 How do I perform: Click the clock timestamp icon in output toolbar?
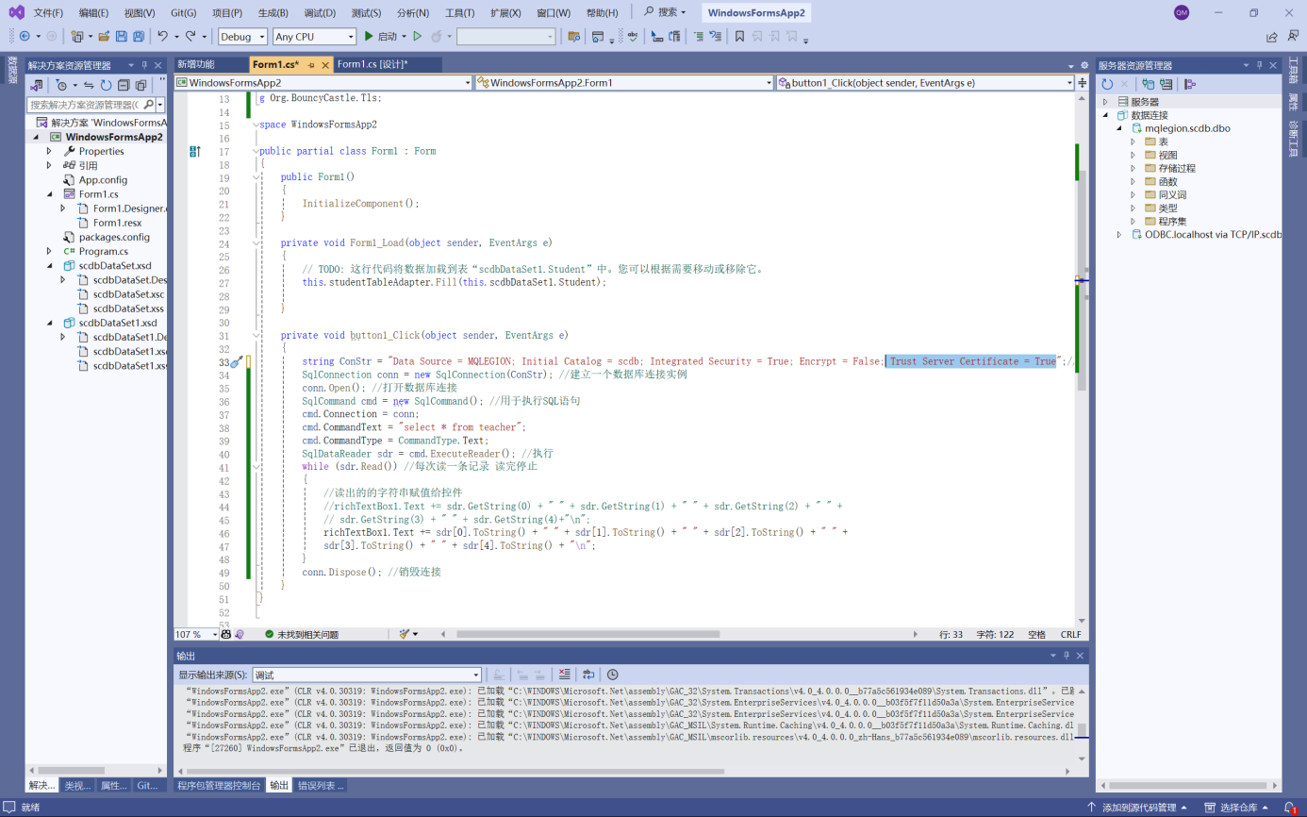coord(613,675)
